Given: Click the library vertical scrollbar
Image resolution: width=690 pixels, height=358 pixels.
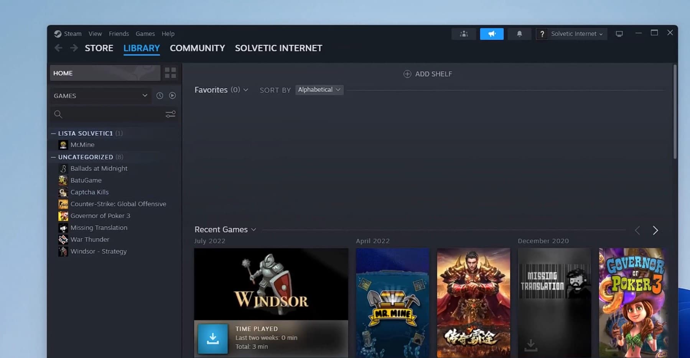Looking at the screenshot, I should pyautogui.click(x=675, y=112).
